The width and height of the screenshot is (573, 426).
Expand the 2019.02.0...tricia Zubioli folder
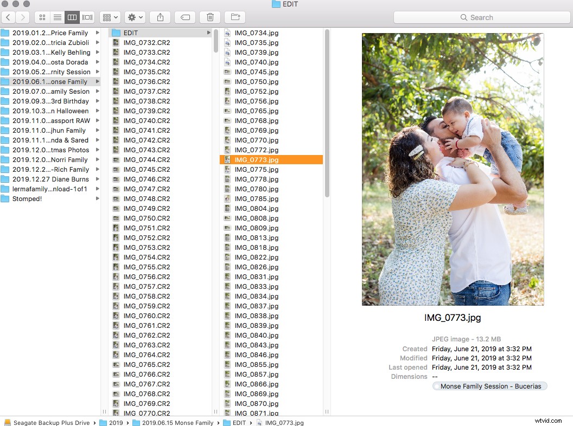click(x=49, y=42)
